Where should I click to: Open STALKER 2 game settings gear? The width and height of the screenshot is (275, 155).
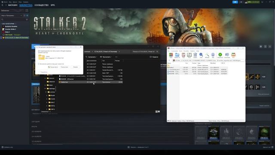coord(261,46)
